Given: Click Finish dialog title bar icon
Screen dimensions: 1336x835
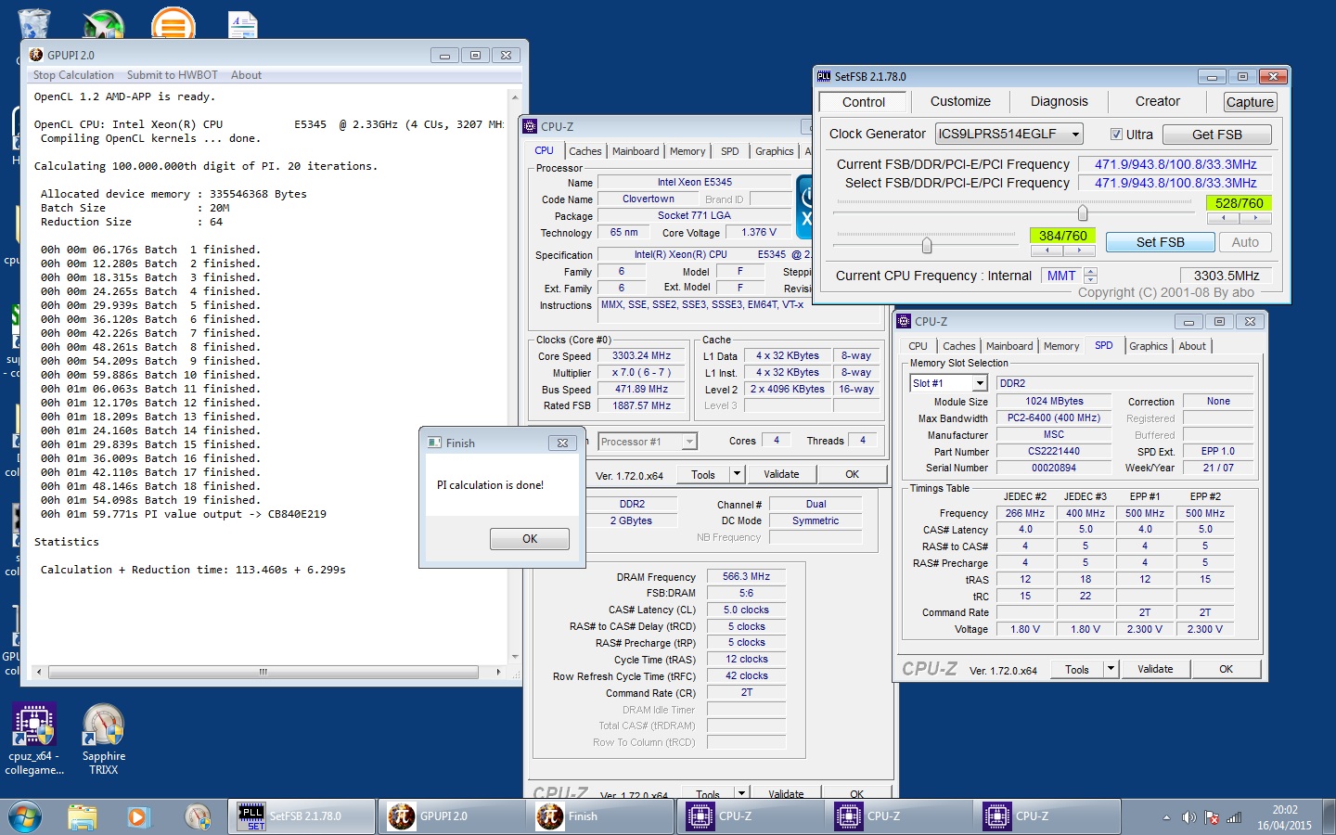Looking at the screenshot, I should [x=434, y=443].
